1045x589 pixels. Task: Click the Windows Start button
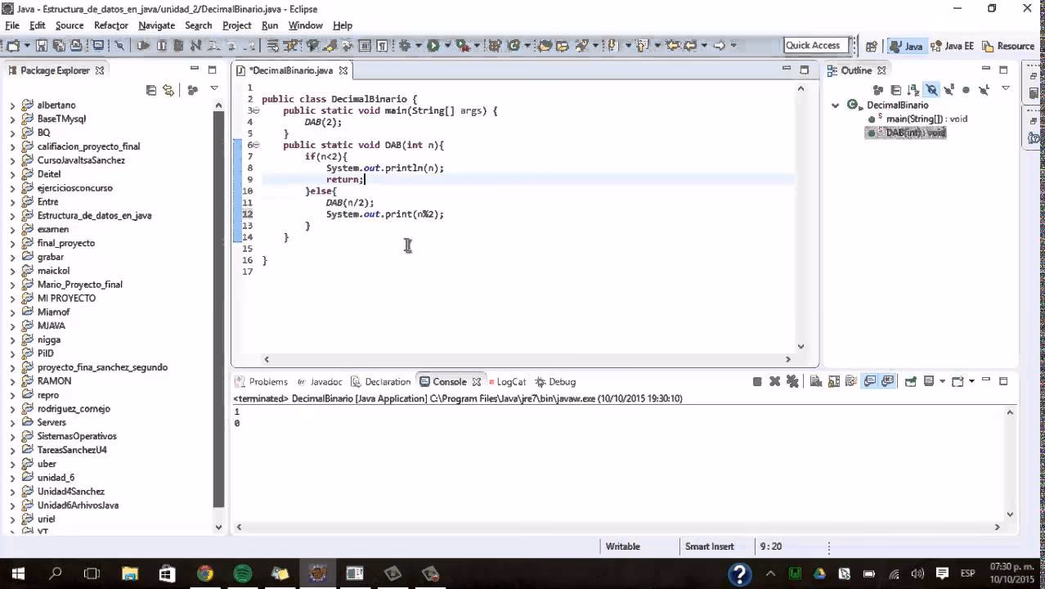point(18,573)
